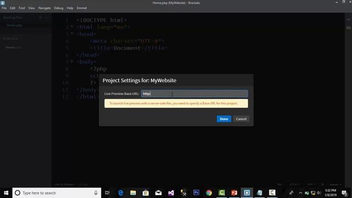Show hidden system tray icons
The width and height of the screenshot is (352, 198).
point(301,193)
